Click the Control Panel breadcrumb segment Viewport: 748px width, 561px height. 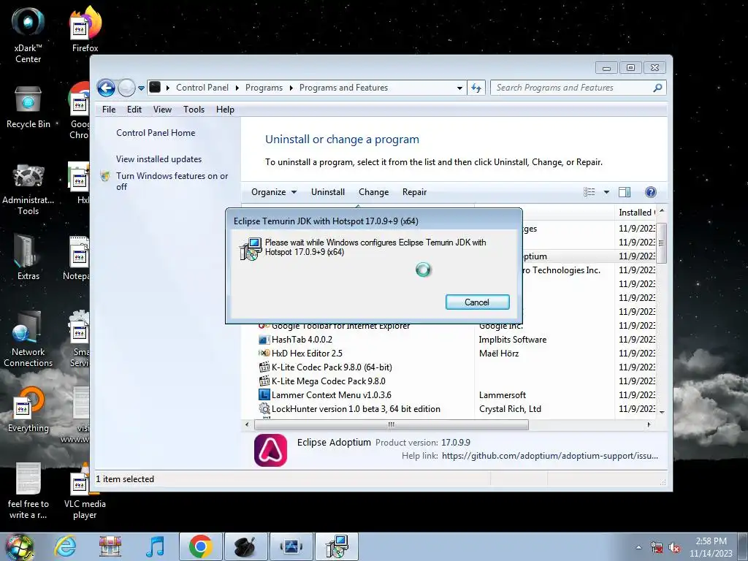coord(202,88)
